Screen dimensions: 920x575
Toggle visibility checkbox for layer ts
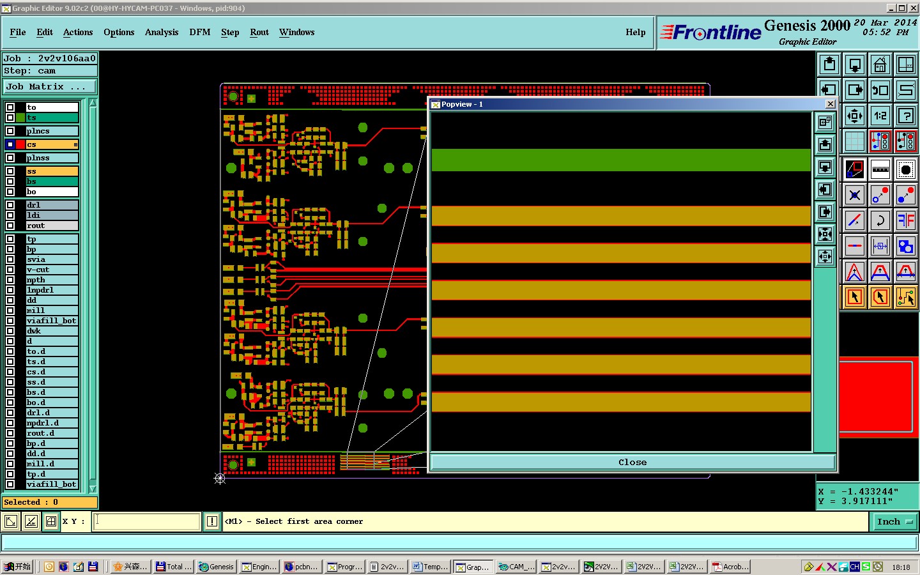pos(10,118)
